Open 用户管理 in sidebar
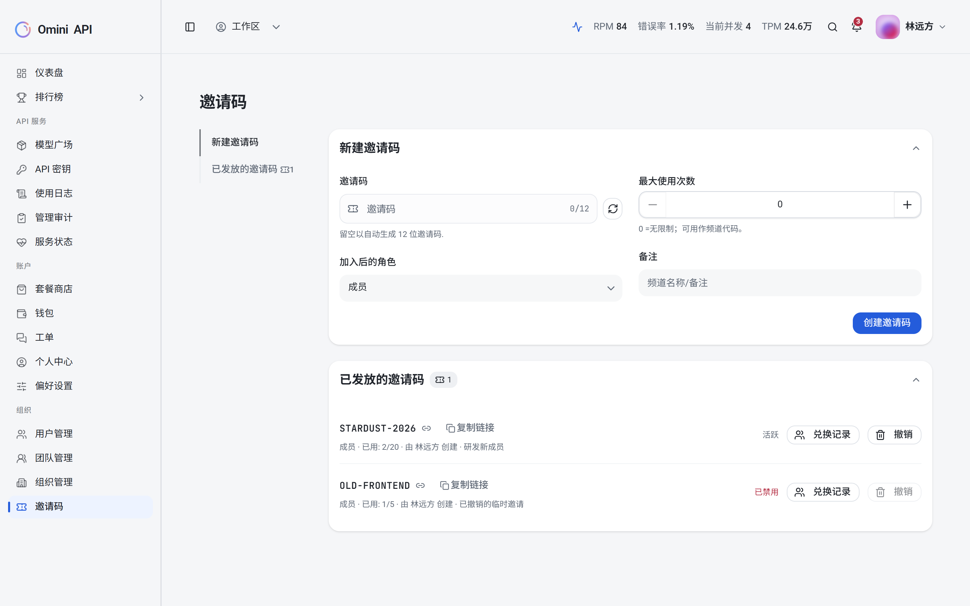The height and width of the screenshot is (606, 970). click(x=80, y=434)
